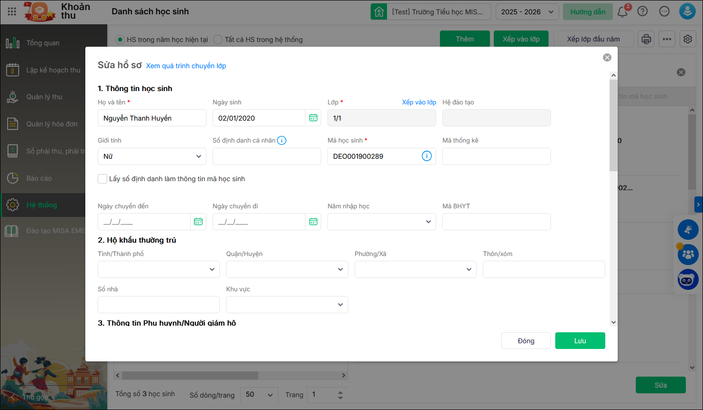Expand the Giới tính dropdown
703x410 pixels.
click(x=152, y=156)
